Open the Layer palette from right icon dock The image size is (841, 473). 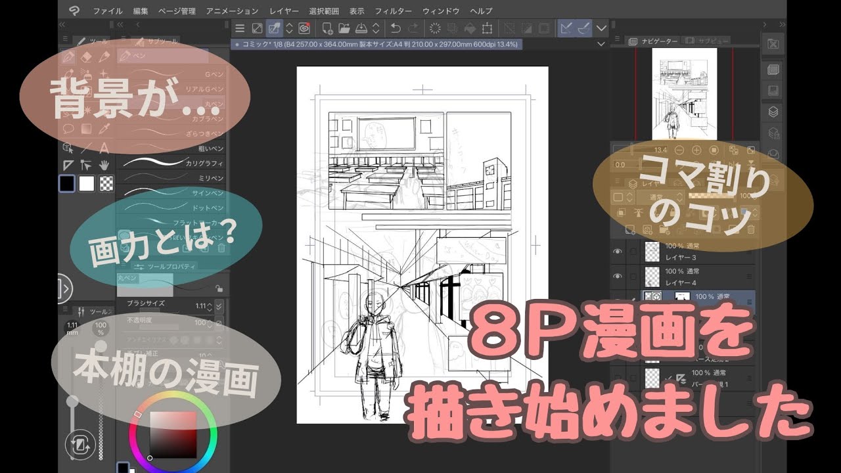coord(773,112)
